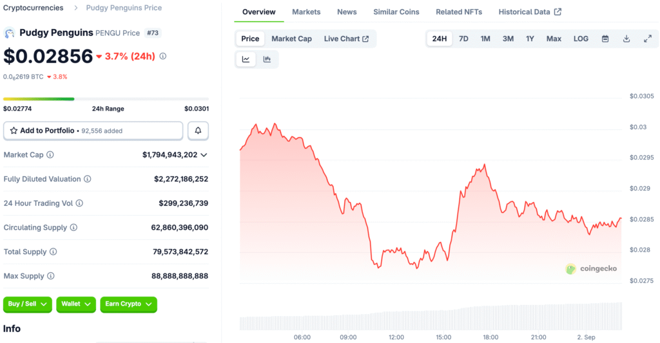Expand the chart to fullscreen
This screenshot has height=343, width=660.
tap(647, 39)
